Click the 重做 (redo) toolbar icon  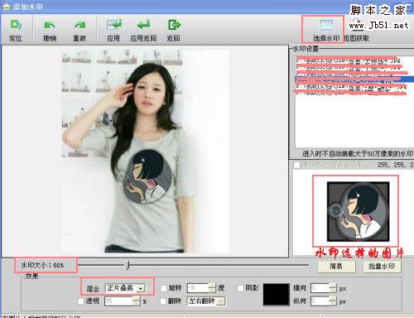(x=79, y=30)
